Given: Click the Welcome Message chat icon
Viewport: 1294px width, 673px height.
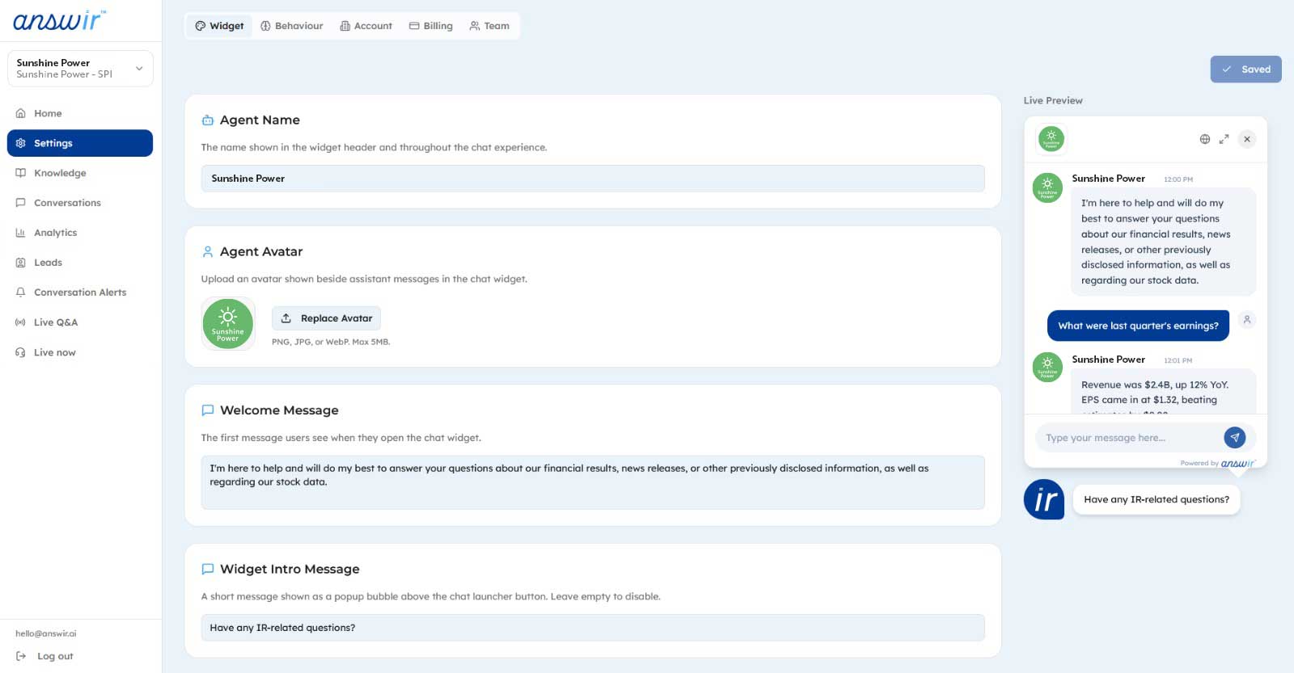Looking at the screenshot, I should click(x=208, y=410).
